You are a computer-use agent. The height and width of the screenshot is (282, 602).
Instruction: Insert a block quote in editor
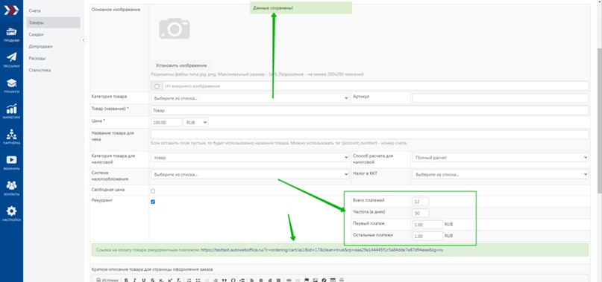click(x=225, y=280)
